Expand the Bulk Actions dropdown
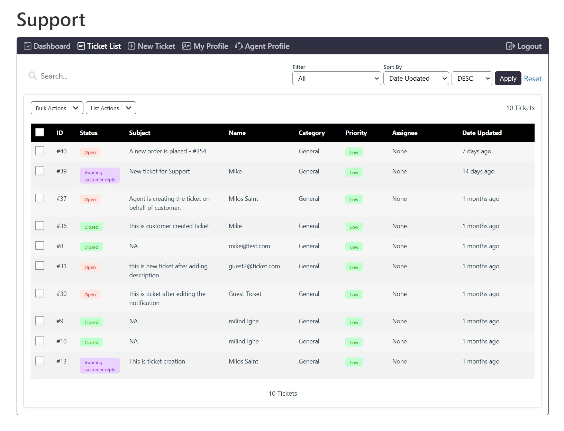 (x=57, y=108)
